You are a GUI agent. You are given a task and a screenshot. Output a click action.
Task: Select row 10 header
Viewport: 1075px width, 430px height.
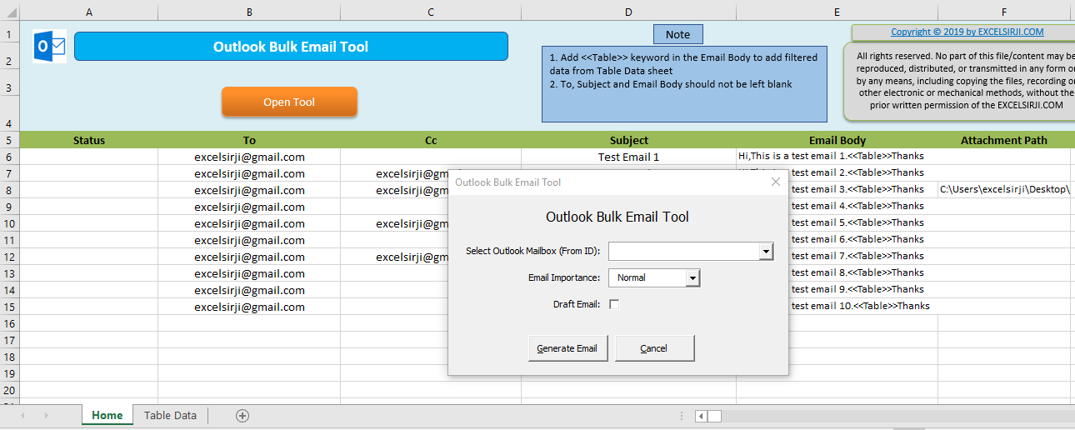[9, 223]
